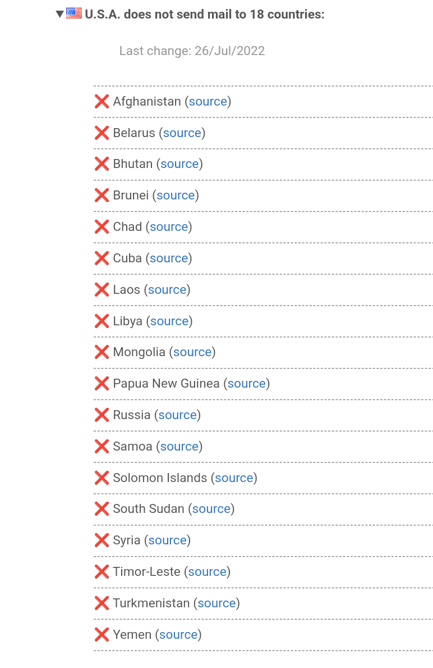Open the Timor-Leste source link
The width and height of the screenshot is (433, 668).
207,572
